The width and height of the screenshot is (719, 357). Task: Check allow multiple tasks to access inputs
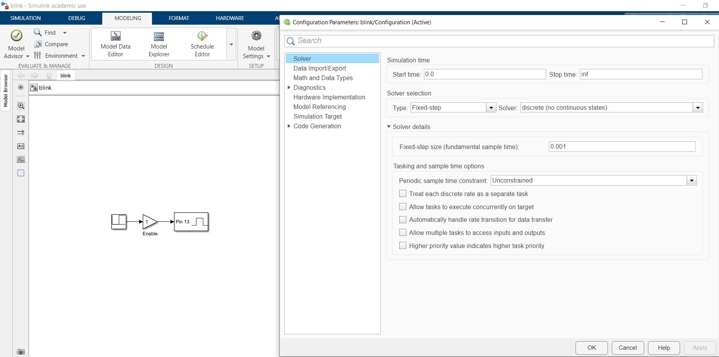point(403,233)
